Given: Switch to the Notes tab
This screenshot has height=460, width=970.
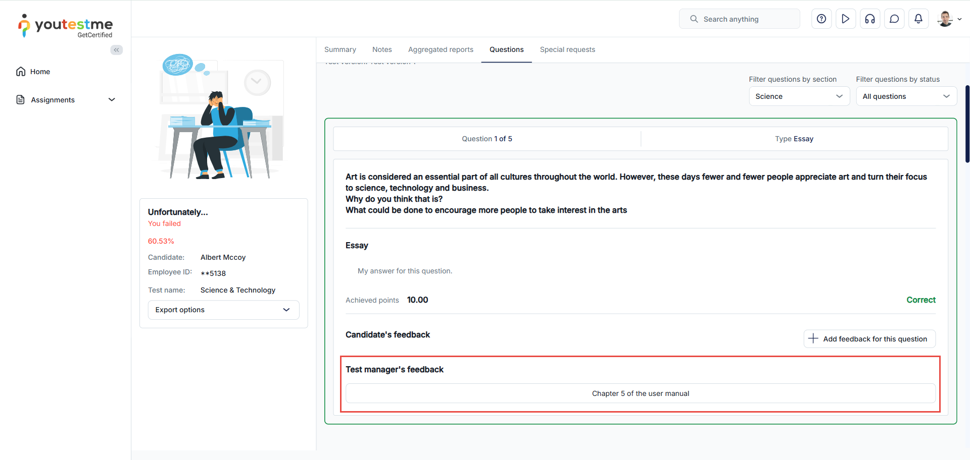Looking at the screenshot, I should (382, 49).
